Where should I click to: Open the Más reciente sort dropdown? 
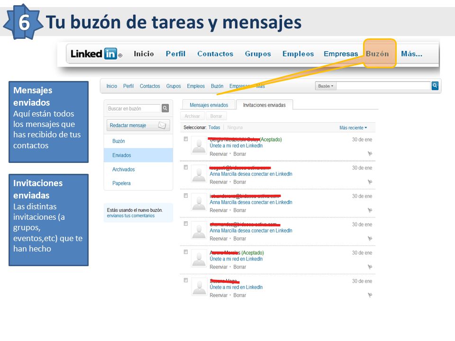(x=353, y=127)
